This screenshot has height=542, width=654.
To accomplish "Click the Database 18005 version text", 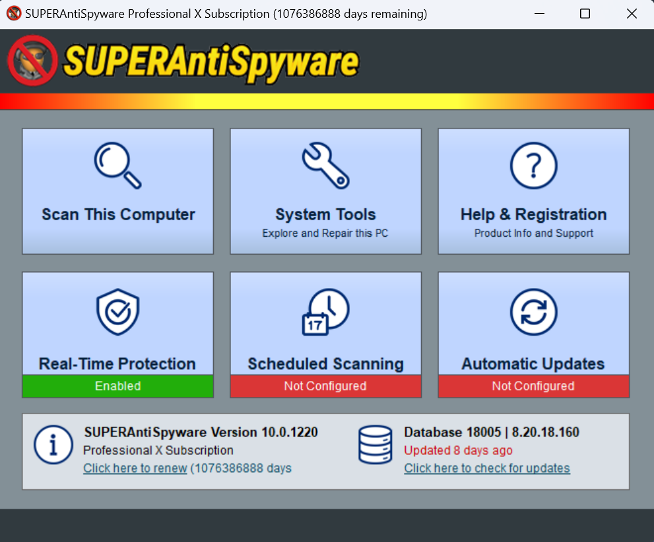I will tap(492, 432).
